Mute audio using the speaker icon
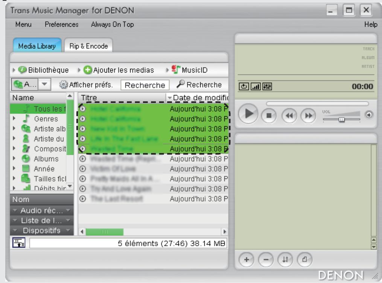 pyautogui.click(x=369, y=115)
